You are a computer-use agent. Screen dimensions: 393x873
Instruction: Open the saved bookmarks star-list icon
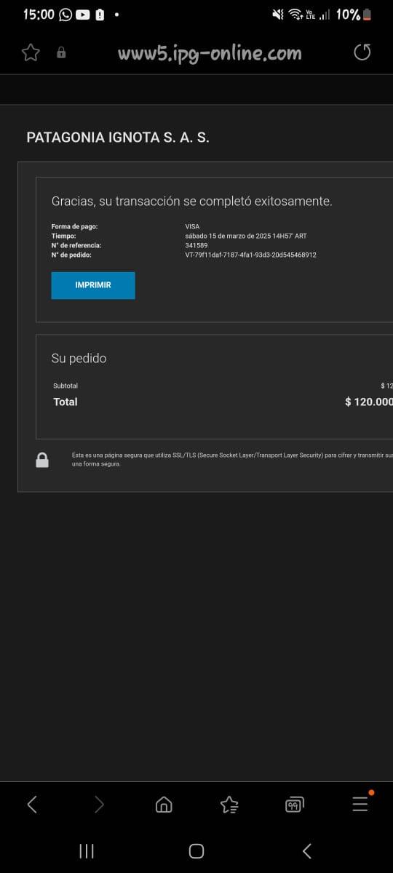(229, 804)
